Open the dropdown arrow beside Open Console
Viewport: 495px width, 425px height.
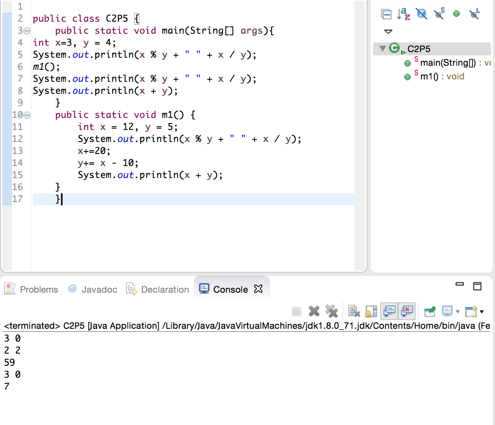click(x=482, y=312)
